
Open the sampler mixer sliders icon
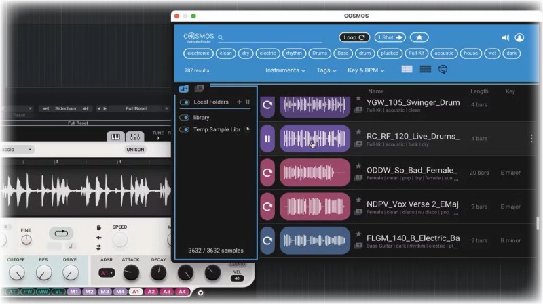pyautogui.click(x=135, y=137)
